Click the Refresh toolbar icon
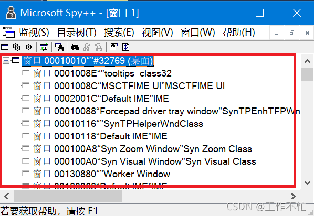 126,47
